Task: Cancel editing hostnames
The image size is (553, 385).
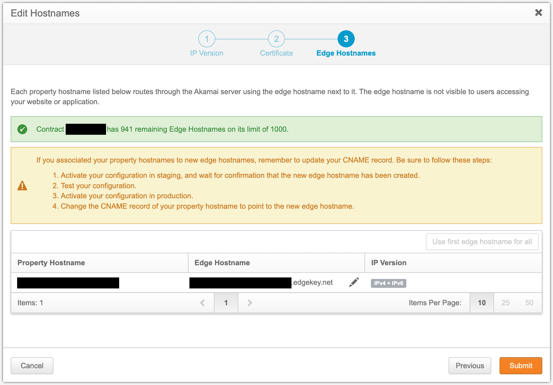Action: tap(32, 366)
